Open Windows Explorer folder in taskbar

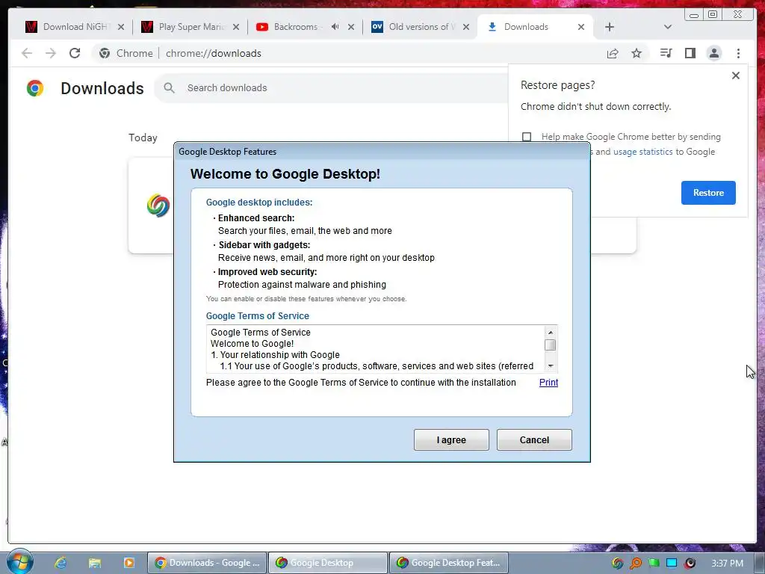(95, 563)
